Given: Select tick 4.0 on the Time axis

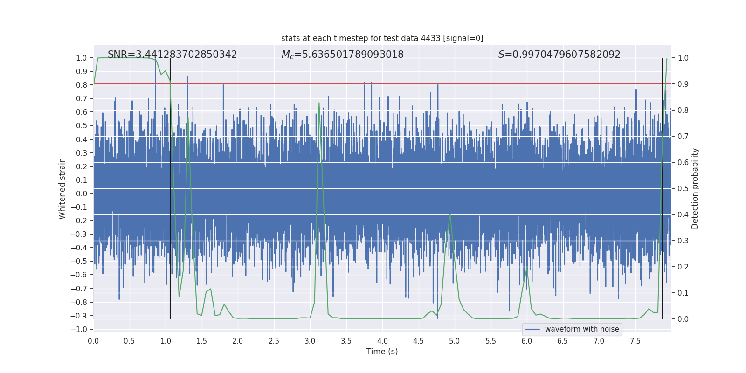Looking at the screenshot, I should pyautogui.click(x=382, y=341).
